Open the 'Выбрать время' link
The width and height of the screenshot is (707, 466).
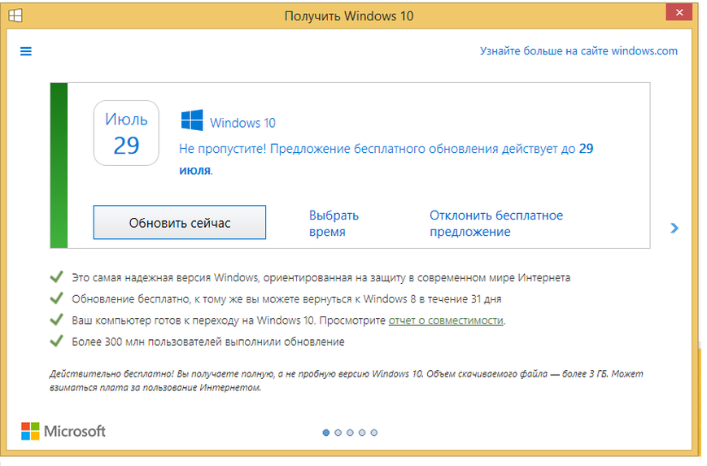(x=334, y=224)
